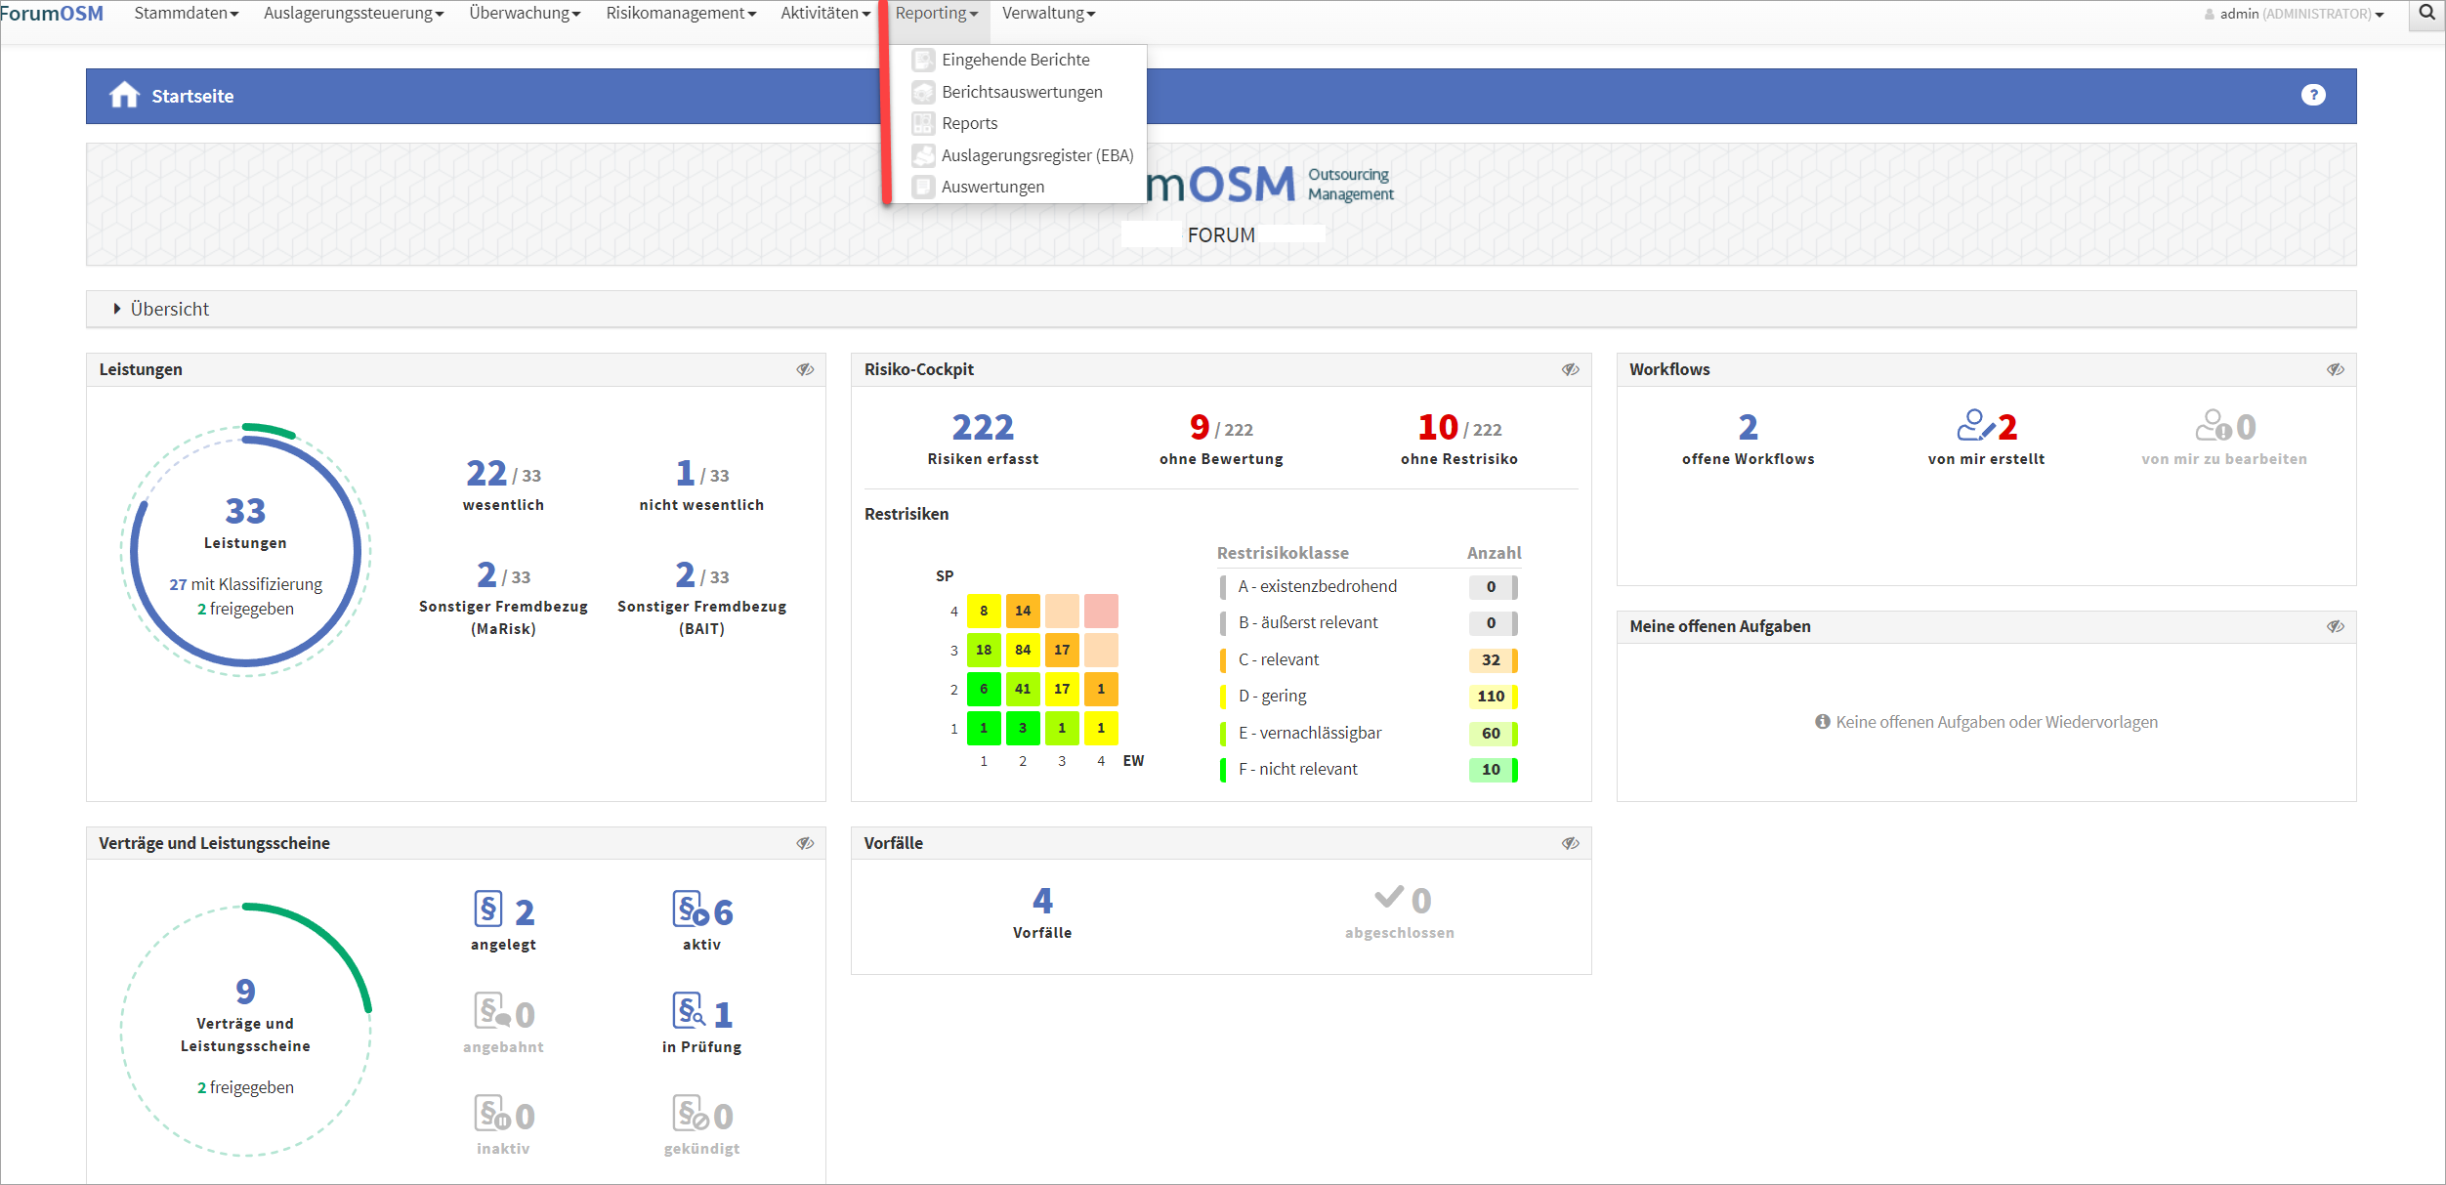The width and height of the screenshot is (2446, 1185).
Task: Open the help question mark icon
Action: (x=2312, y=95)
